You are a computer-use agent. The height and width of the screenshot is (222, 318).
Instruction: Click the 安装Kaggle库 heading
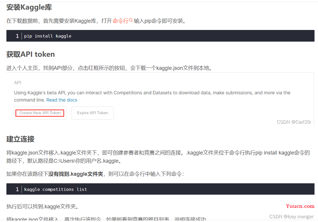pos(29,7)
